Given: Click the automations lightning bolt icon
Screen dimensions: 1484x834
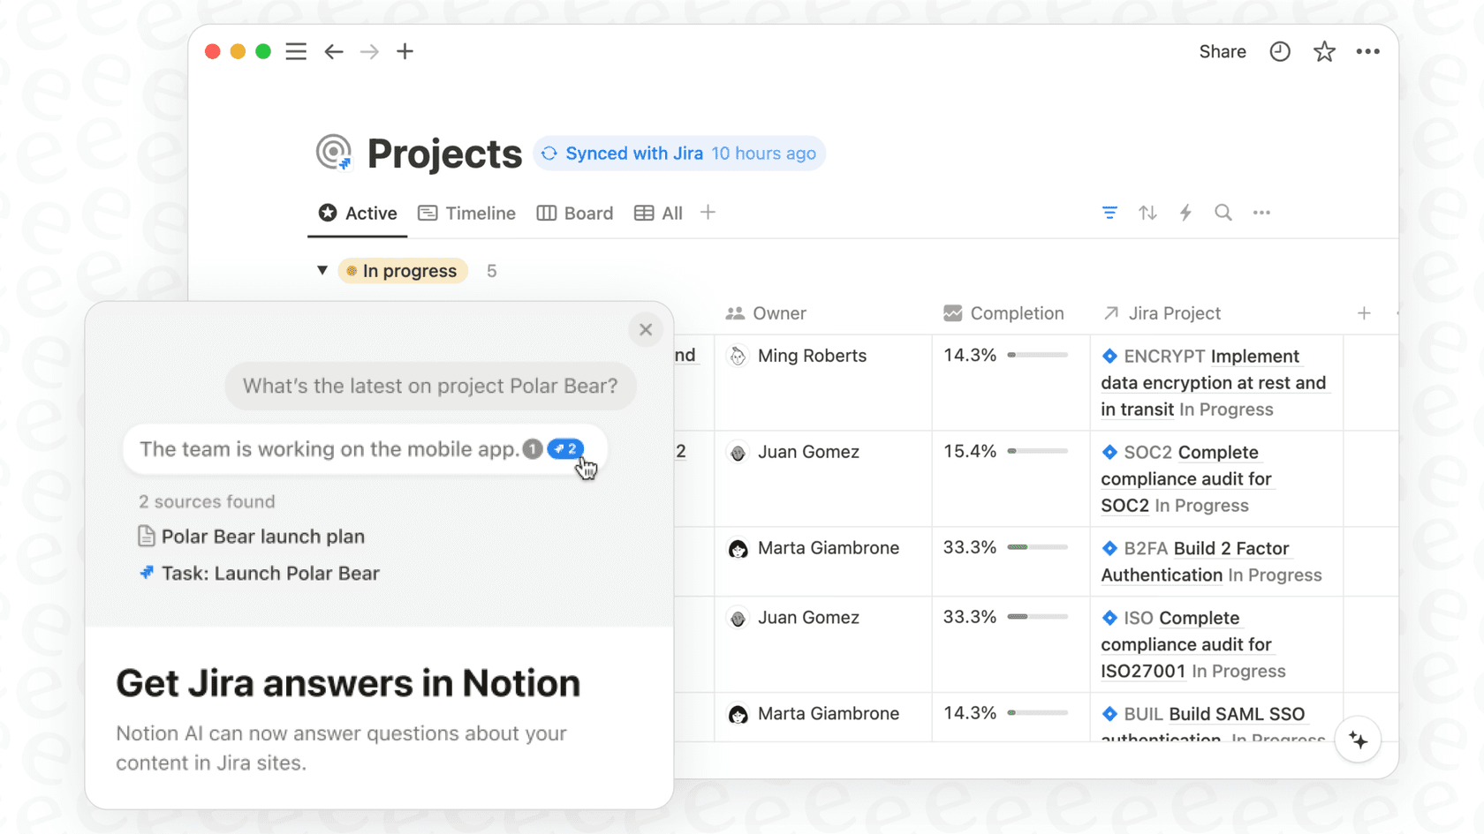Looking at the screenshot, I should tap(1185, 213).
